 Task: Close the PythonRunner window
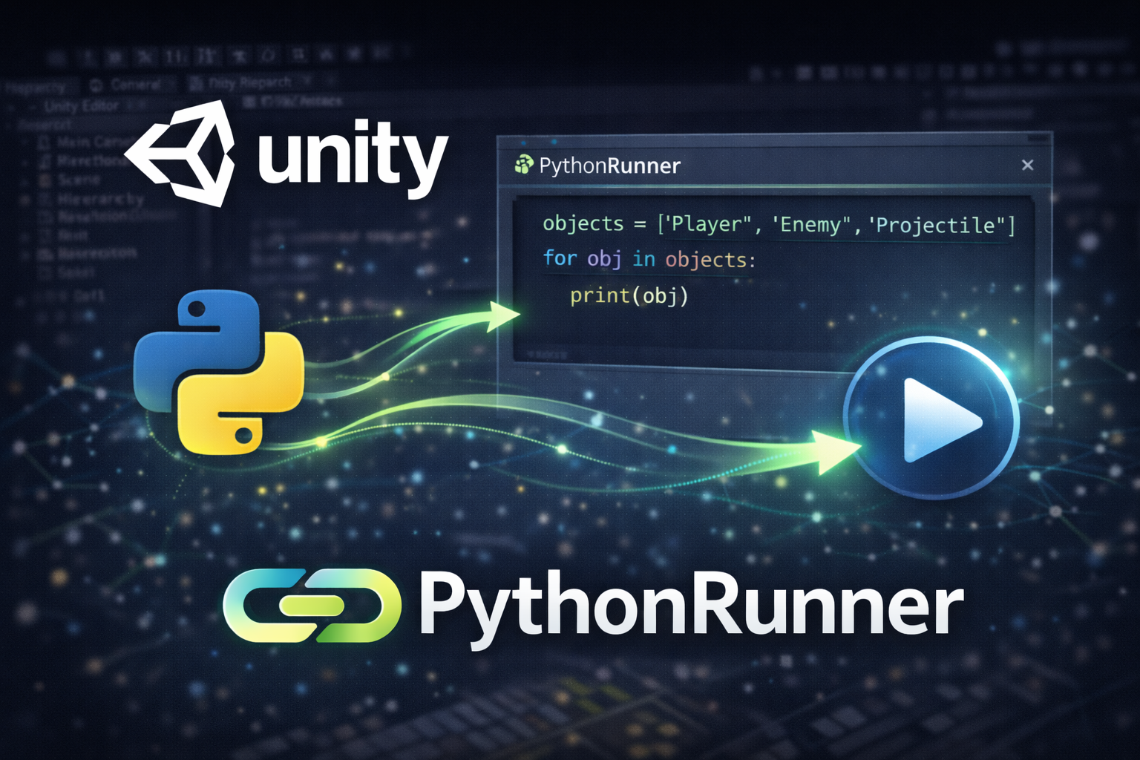1027,165
